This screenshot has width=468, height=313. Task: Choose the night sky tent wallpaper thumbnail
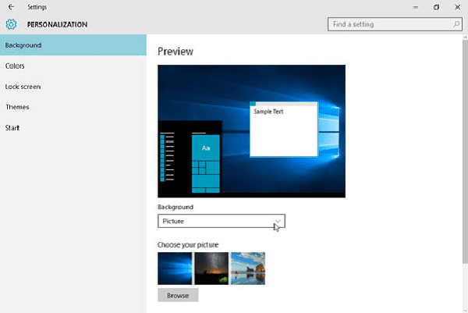pos(211,269)
